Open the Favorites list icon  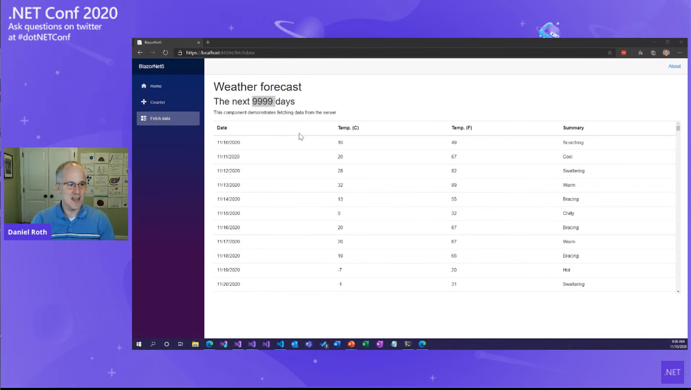point(640,53)
